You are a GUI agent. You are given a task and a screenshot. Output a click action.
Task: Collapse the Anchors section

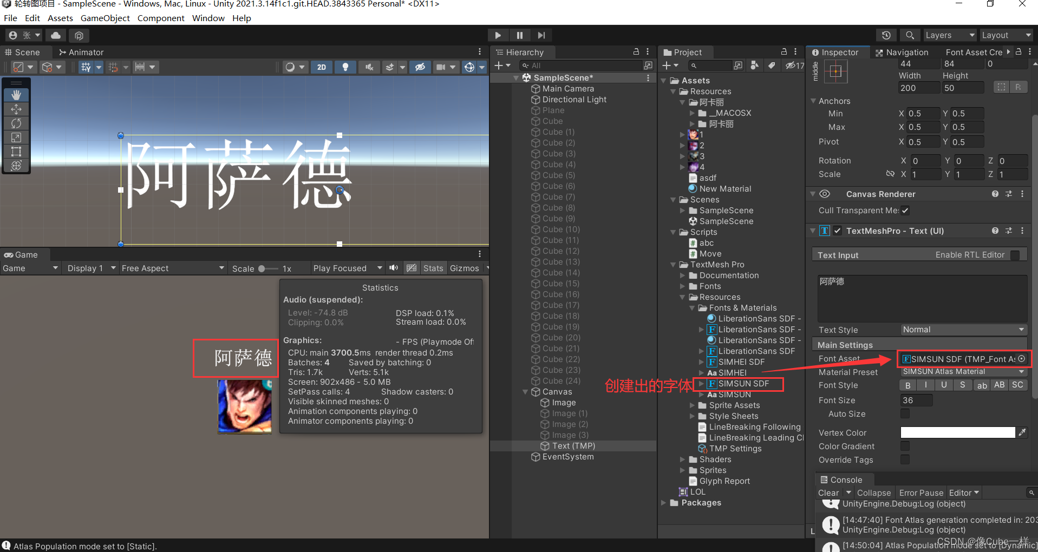pos(813,101)
